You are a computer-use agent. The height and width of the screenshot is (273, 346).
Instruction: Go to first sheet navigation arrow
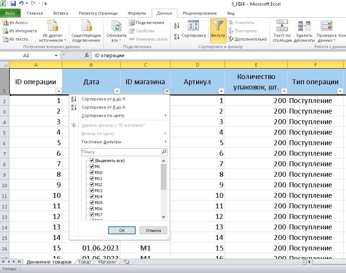click(3, 262)
